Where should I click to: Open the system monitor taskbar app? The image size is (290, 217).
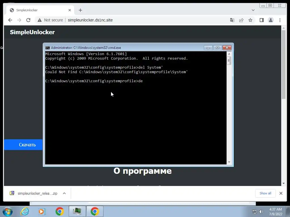coord(77,211)
